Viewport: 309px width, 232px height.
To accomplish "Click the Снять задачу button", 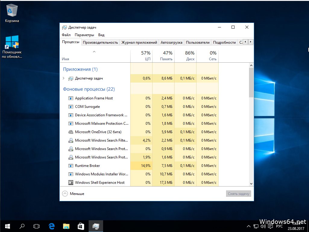I will tap(238, 194).
